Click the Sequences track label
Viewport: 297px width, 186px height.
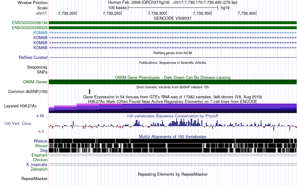tap(37, 67)
